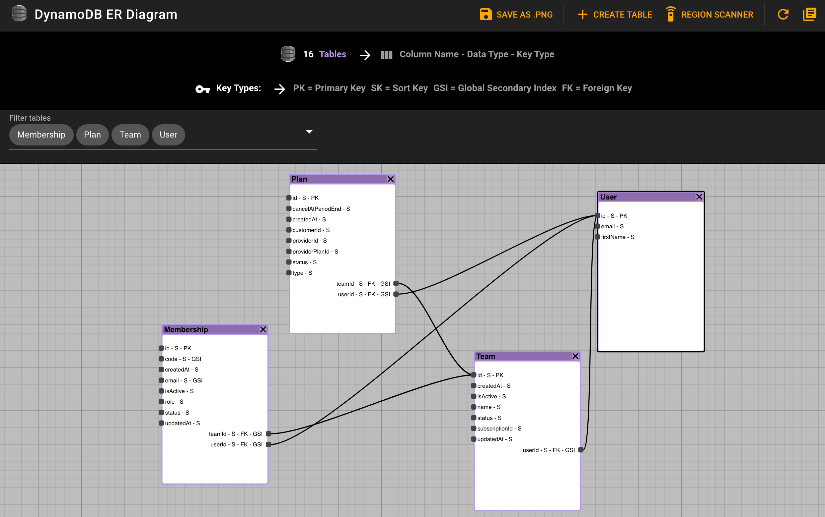Click the Team filter chip
This screenshot has height=517, width=825.
(130, 135)
